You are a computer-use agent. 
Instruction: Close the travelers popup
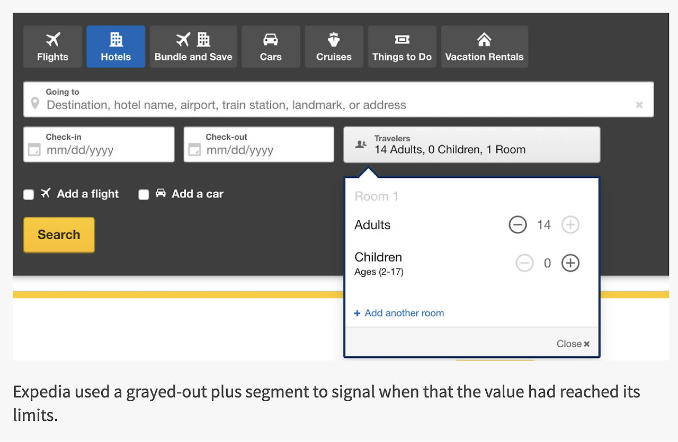coord(573,344)
